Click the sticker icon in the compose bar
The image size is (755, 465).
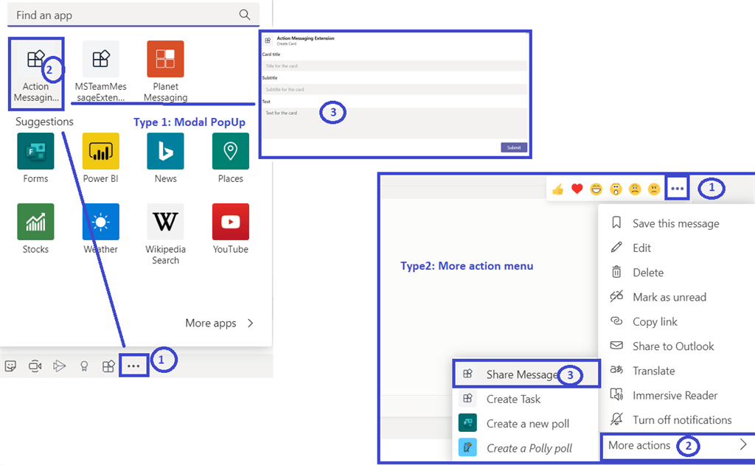[x=10, y=366]
